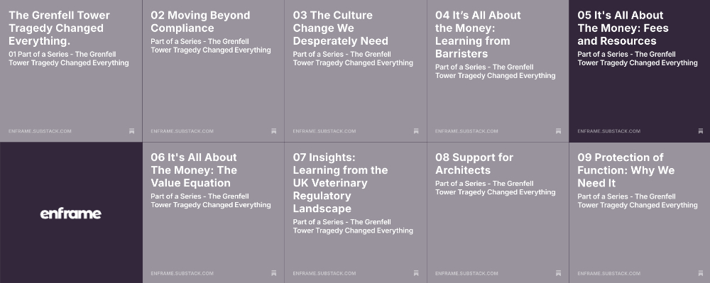
Task: Click the bookmark icon on Value Equation card
Action: (x=273, y=273)
